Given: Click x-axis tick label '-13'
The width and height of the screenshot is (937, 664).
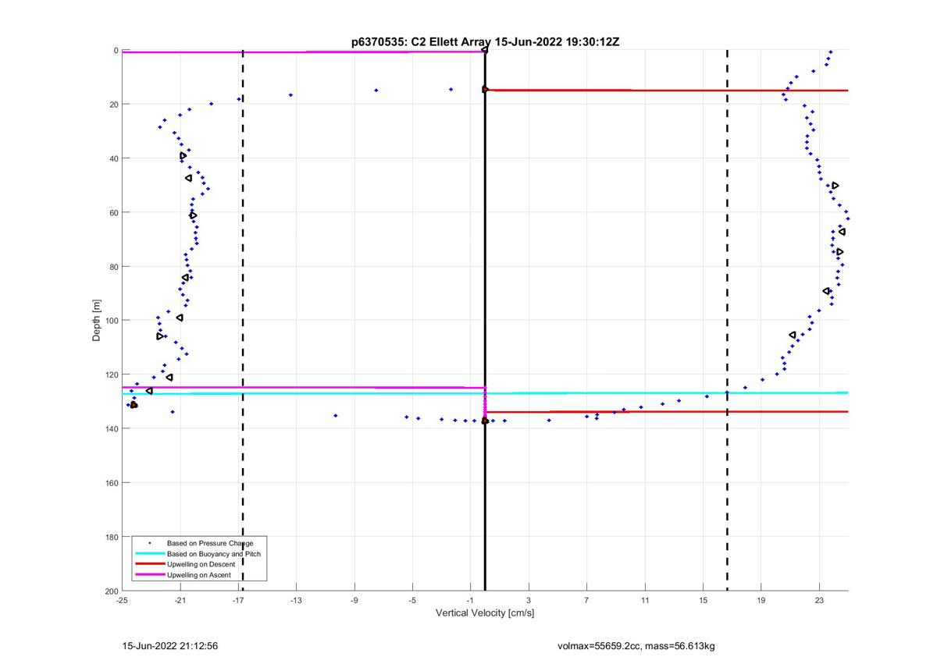Looking at the screenshot, I should tap(296, 600).
